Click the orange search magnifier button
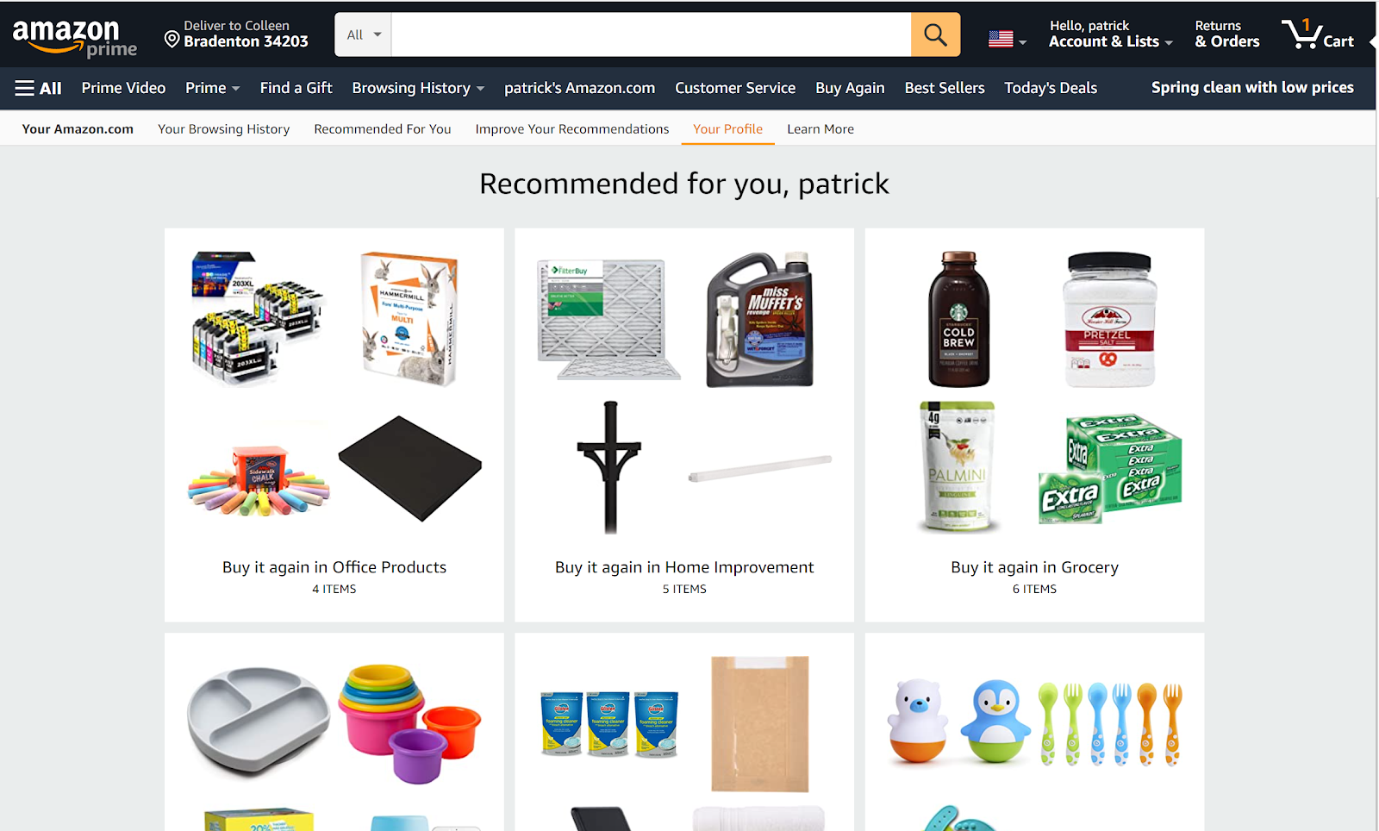This screenshot has width=1379, height=831. [x=935, y=34]
